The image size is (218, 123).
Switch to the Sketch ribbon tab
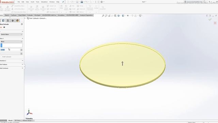[x=7, y=15]
